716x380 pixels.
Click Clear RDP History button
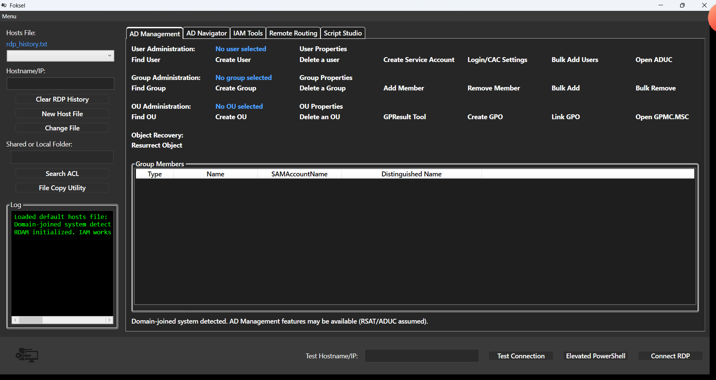point(62,99)
